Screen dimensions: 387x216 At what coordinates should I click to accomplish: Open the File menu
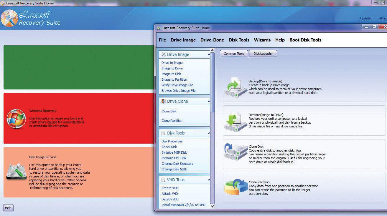click(x=162, y=40)
